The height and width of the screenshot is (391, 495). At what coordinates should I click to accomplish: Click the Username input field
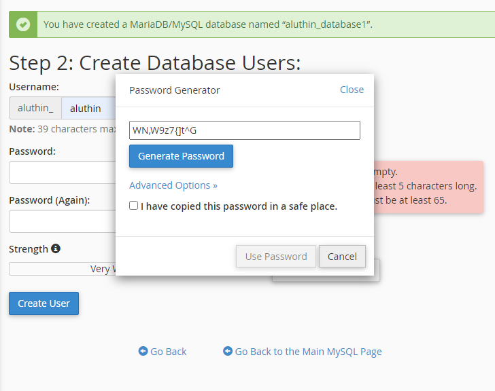point(88,109)
